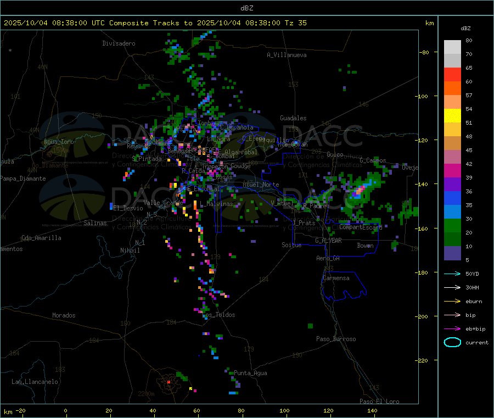Click the Nihuil label
This screenshot has height=418, width=494.
(x=130, y=250)
